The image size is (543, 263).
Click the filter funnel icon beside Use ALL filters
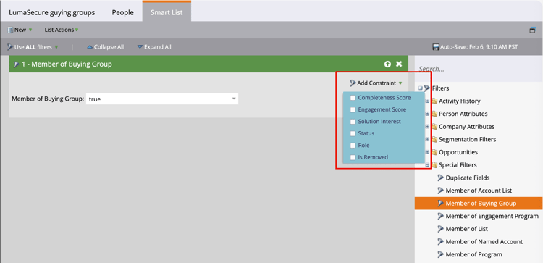pyautogui.click(x=10, y=47)
